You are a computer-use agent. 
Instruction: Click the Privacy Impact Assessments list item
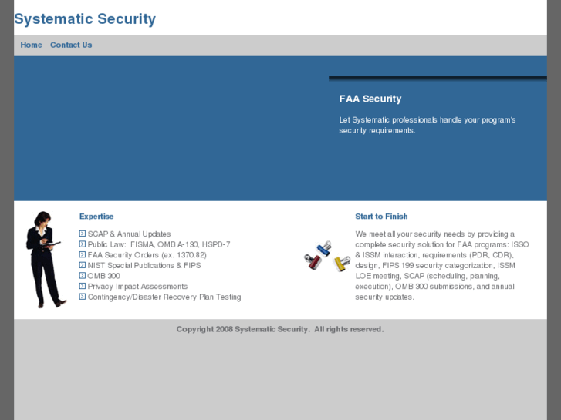coord(137,286)
